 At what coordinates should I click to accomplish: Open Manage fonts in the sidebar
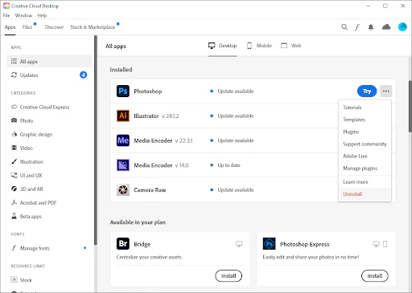(31, 248)
